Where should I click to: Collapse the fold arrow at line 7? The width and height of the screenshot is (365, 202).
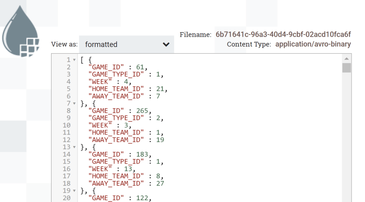74,103
